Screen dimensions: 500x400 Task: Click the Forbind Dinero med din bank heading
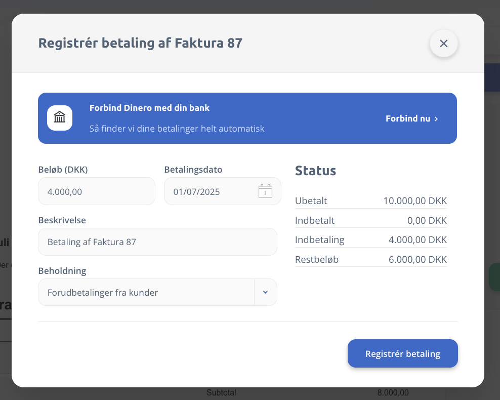point(149,108)
